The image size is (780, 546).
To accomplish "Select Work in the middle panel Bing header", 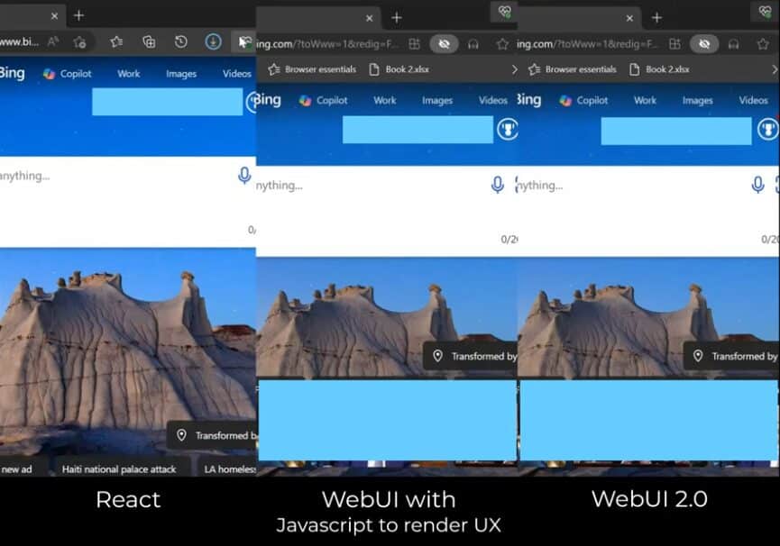I will click(x=384, y=100).
